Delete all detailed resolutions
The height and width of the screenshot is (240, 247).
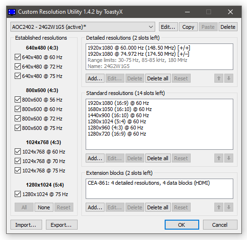pos(158,78)
